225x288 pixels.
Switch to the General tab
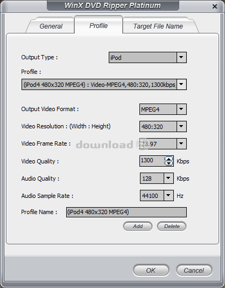coord(51,26)
